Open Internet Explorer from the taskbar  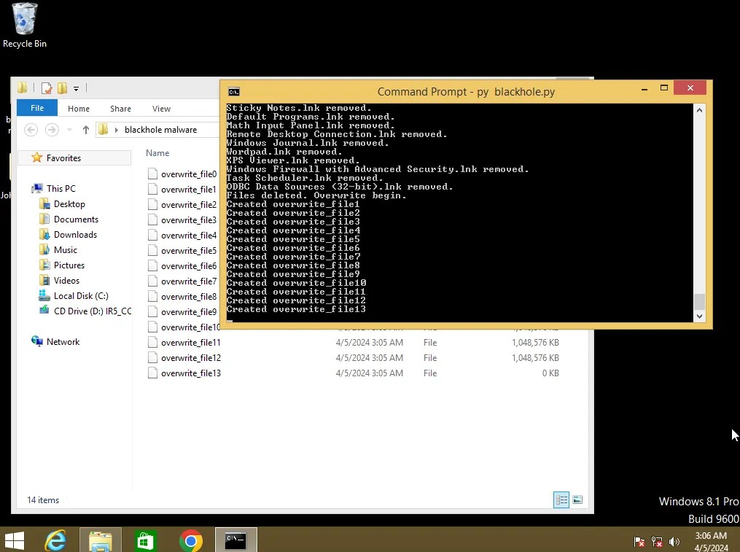55,540
